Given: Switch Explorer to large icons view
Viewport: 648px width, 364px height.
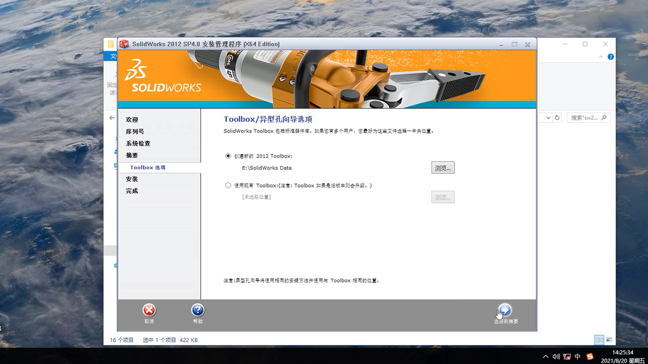Looking at the screenshot, I should (609, 340).
